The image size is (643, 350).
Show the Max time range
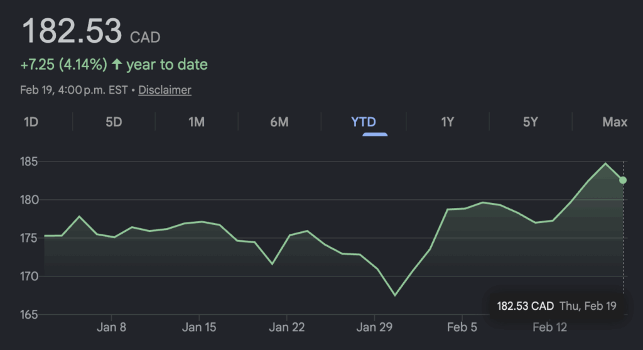pyautogui.click(x=615, y=122)
